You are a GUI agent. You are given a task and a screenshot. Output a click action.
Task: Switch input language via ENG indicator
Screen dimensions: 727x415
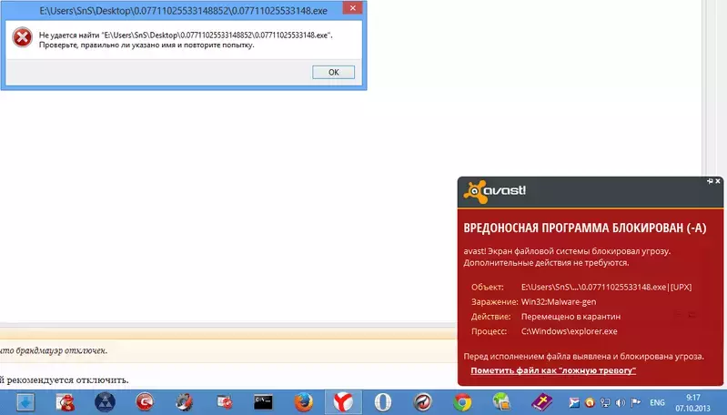click(657, 402)
